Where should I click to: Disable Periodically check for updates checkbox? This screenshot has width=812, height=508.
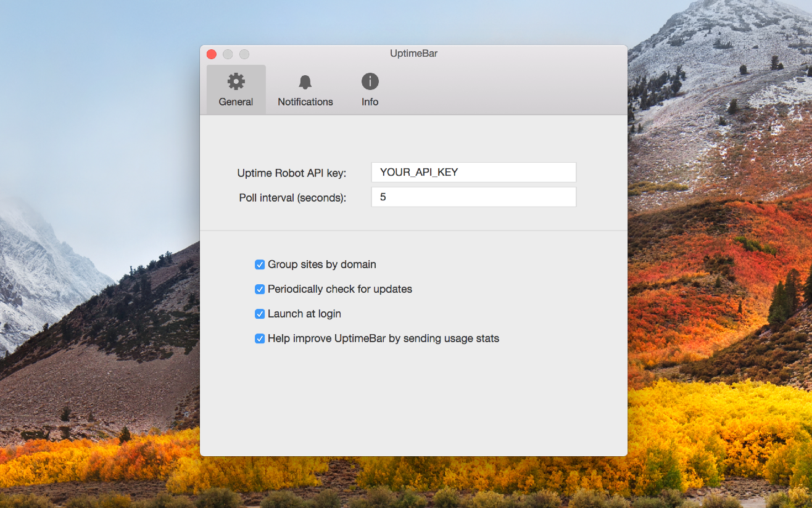click(x=260, y=289)
